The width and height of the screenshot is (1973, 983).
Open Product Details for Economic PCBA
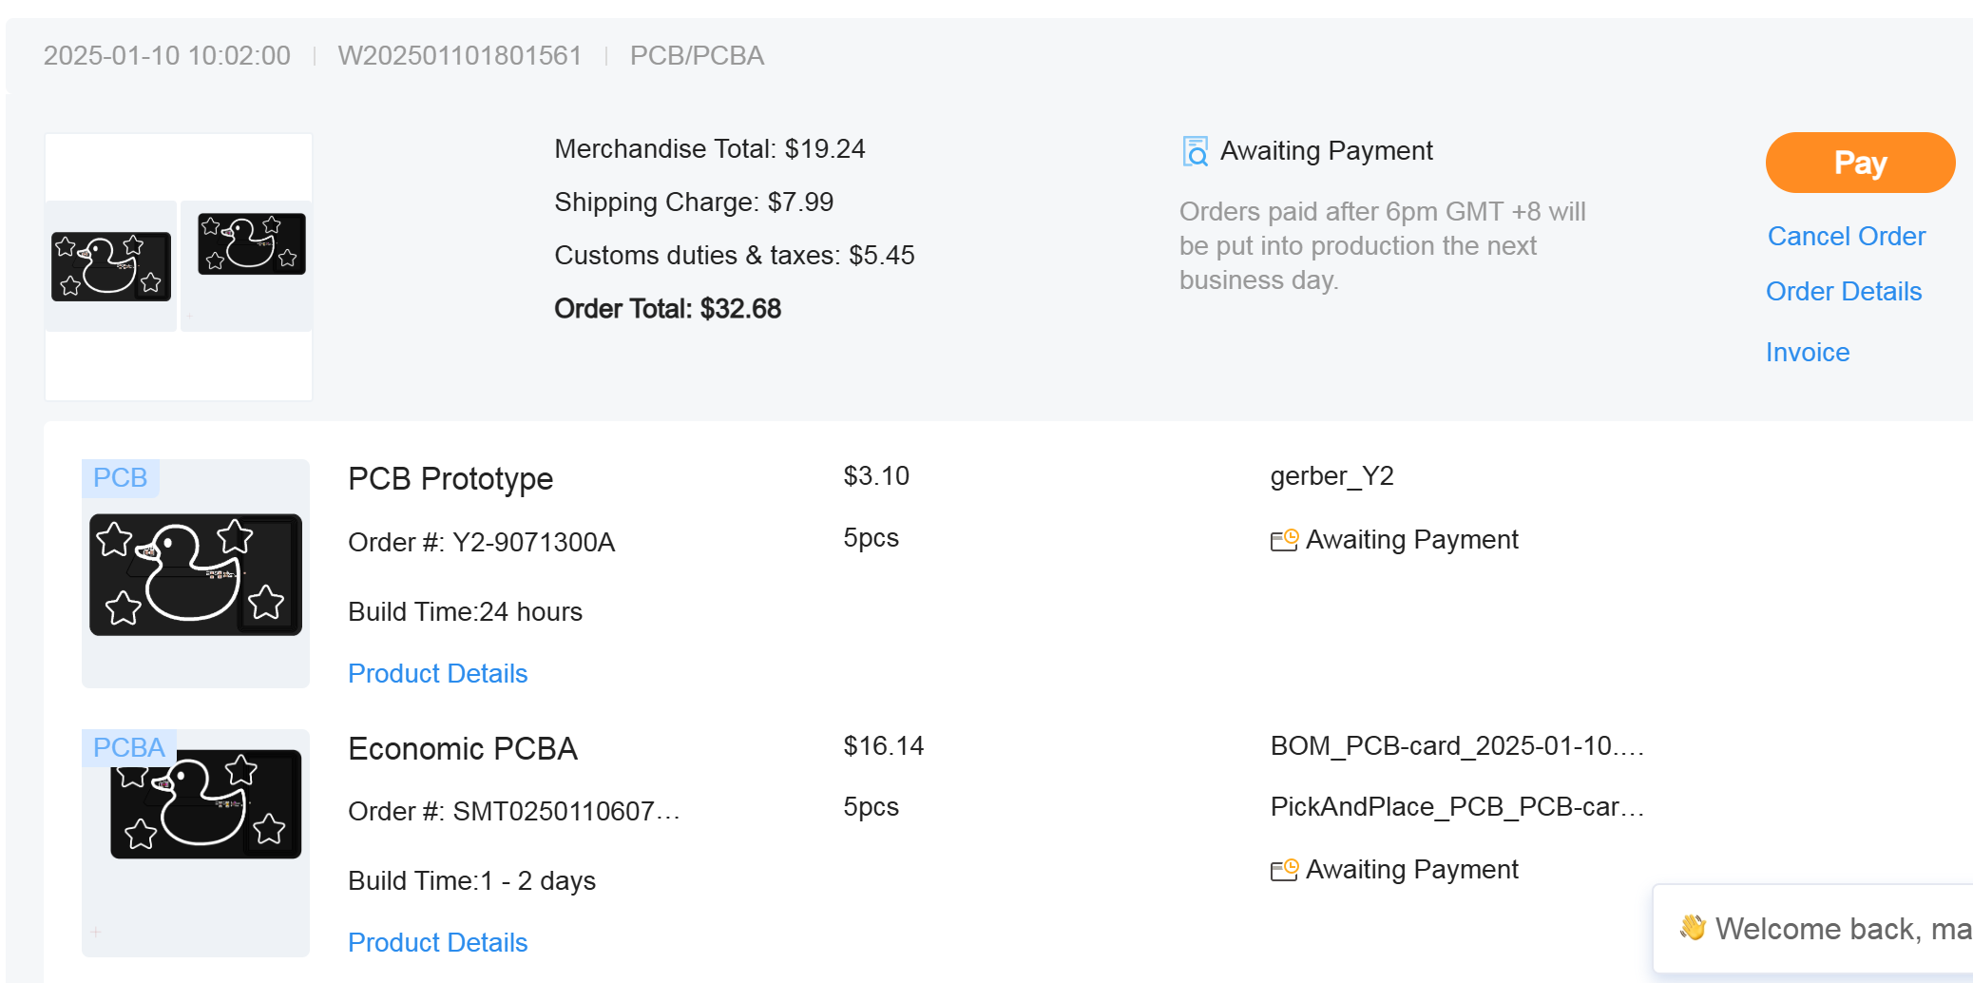tap(437, 942)
